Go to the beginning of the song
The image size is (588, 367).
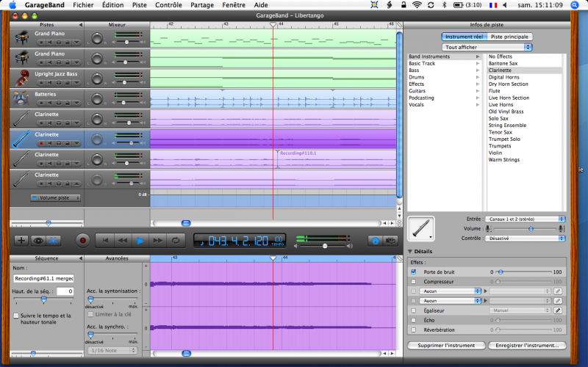[104, 241]
